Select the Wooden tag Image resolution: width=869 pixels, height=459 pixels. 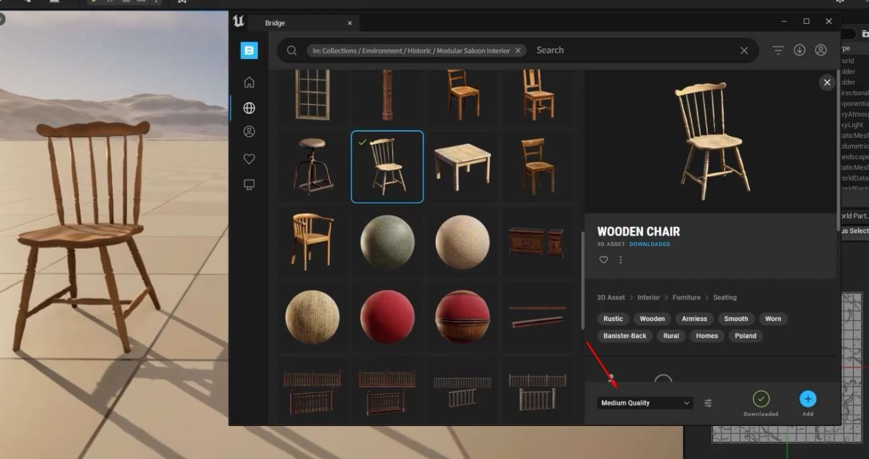(652, 319)
